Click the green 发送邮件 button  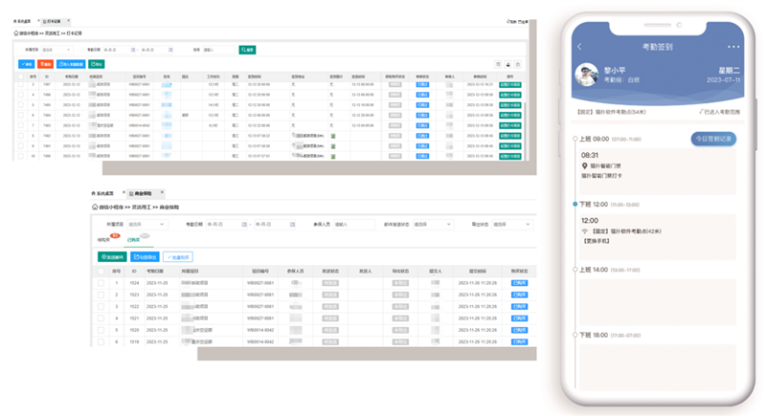click(x=112, y=256)
